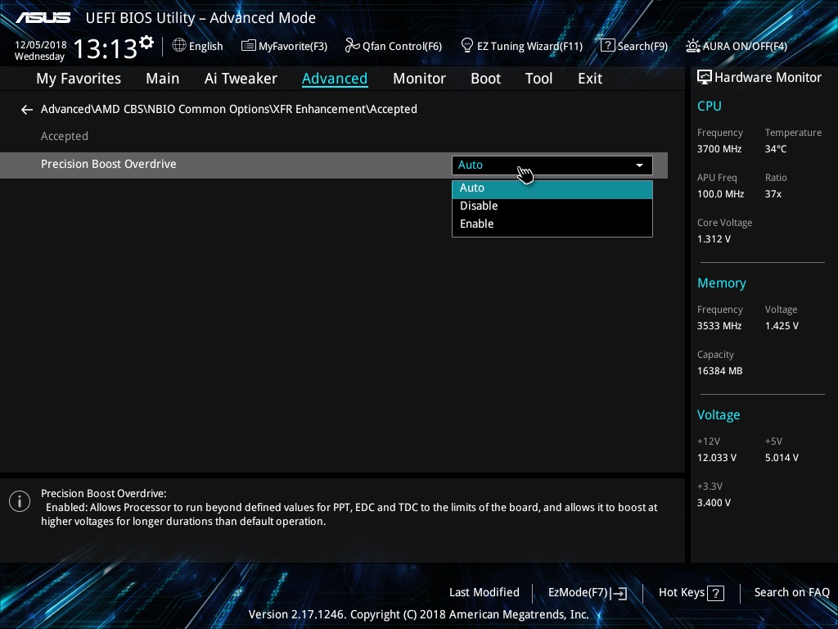Click +12V value 12.033 V
838x629 pixels.
point(716,458)
